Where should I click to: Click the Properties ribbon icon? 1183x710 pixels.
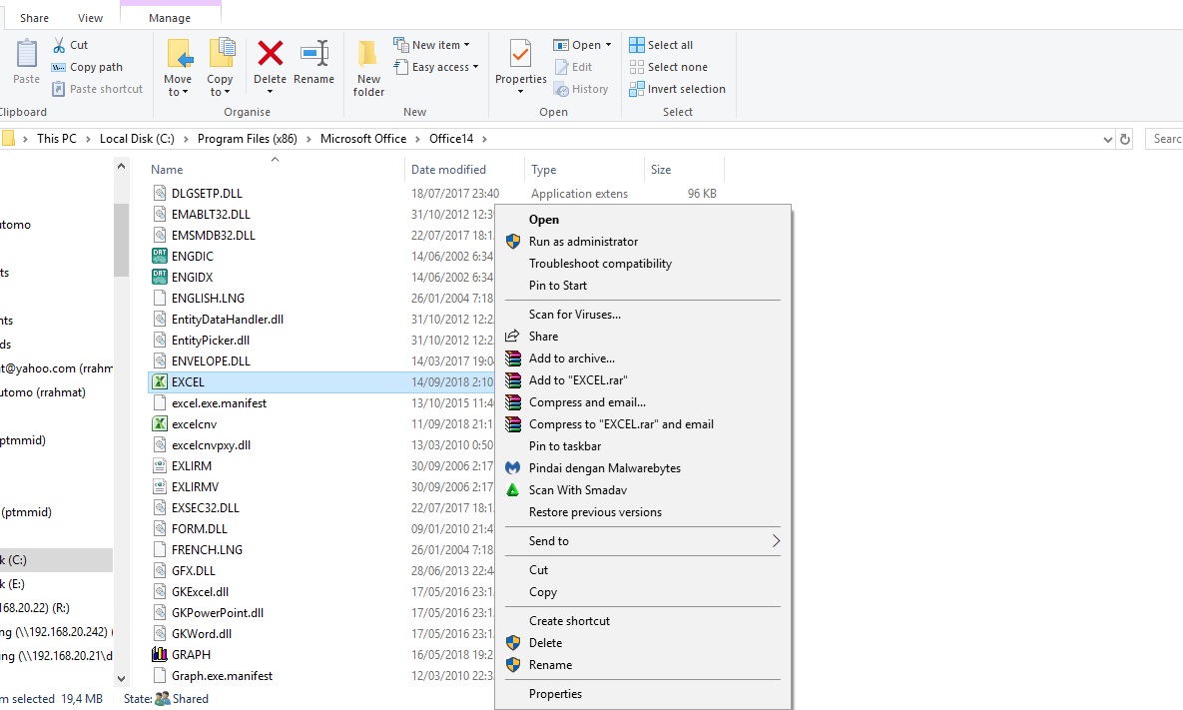(520, 54)
